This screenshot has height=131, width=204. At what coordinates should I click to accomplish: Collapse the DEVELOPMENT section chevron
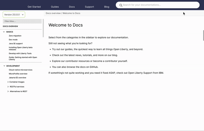tap(4, 66)
